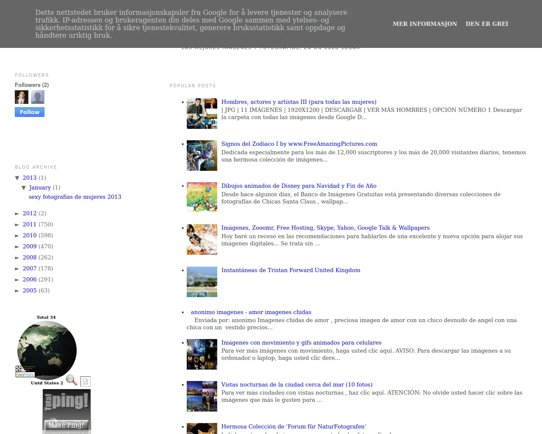The height and width of the screenshot is (434, 542).
Task: Dismiss cookie notice with DEN ER GREI
Action: click(487, 24)
